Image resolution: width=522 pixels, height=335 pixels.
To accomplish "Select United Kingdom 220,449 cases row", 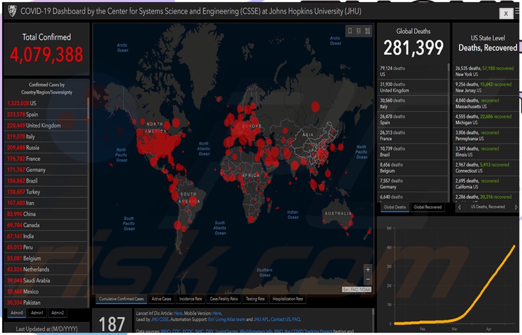I will click(46, 125).
